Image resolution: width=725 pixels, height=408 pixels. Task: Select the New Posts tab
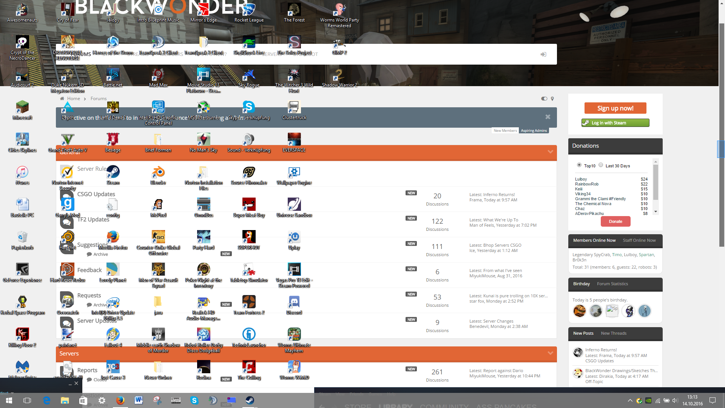point(583,333)
